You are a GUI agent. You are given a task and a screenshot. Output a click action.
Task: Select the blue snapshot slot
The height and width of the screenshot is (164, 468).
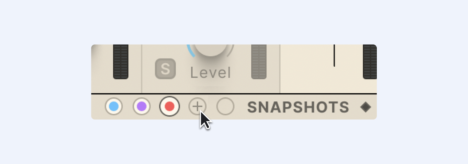coord(114,107)
